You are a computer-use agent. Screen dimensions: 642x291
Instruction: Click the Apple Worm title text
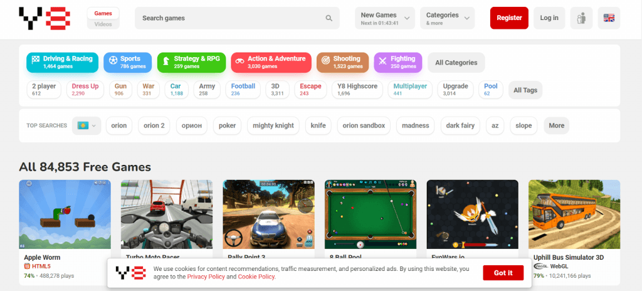[42, 257]
